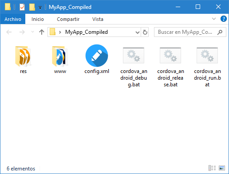The image size is (229, 174).
Task: Select the cordova_android_debug.bat file icon
Action: [134, 56]
